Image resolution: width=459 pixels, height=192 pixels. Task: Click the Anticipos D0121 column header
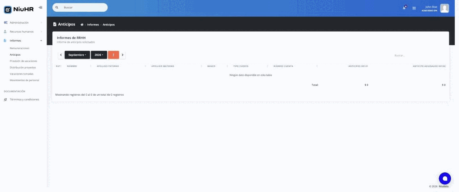coord(358,66)
